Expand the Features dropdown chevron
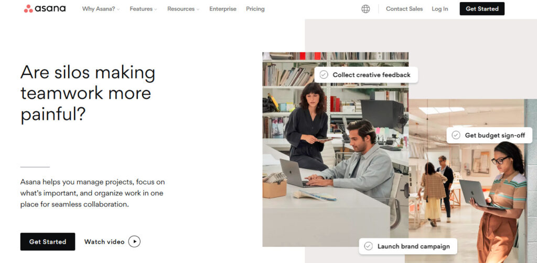Image resolution: width=537 pixels, height=263 pixels. 156,9
